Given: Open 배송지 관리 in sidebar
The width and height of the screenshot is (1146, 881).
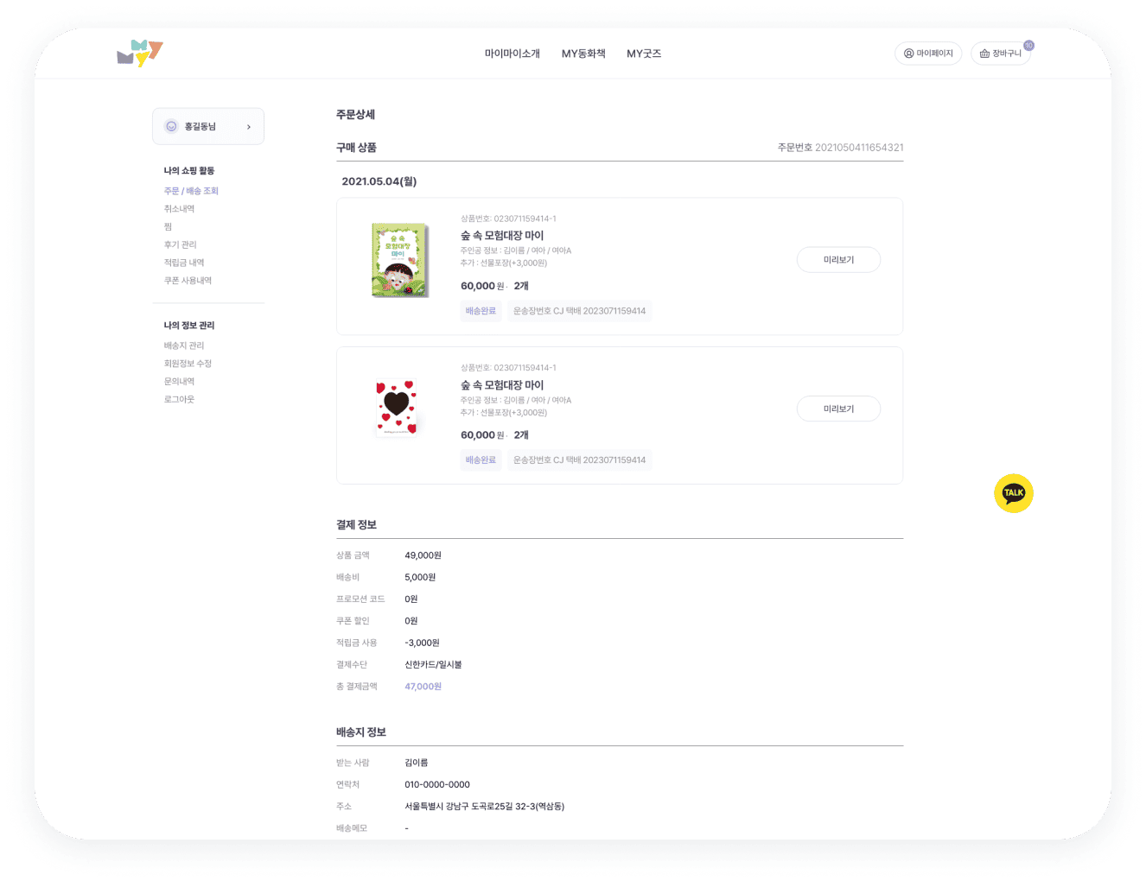Looking at the screenshot, I should click(184, 345).
